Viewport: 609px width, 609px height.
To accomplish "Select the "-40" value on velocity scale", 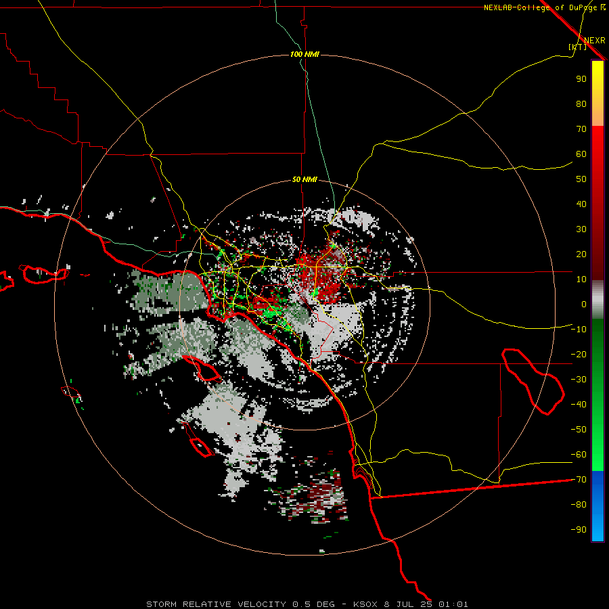I will 579,405.
